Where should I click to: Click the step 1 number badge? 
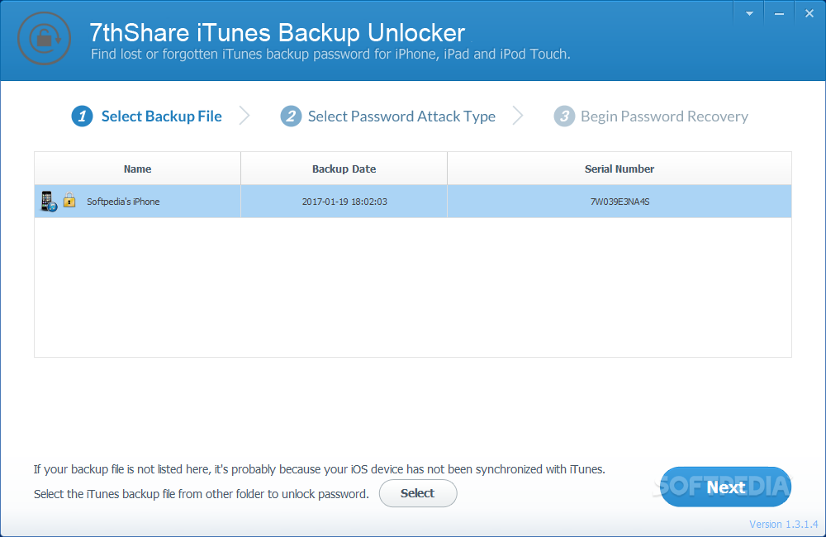click(x=82, y=116)
